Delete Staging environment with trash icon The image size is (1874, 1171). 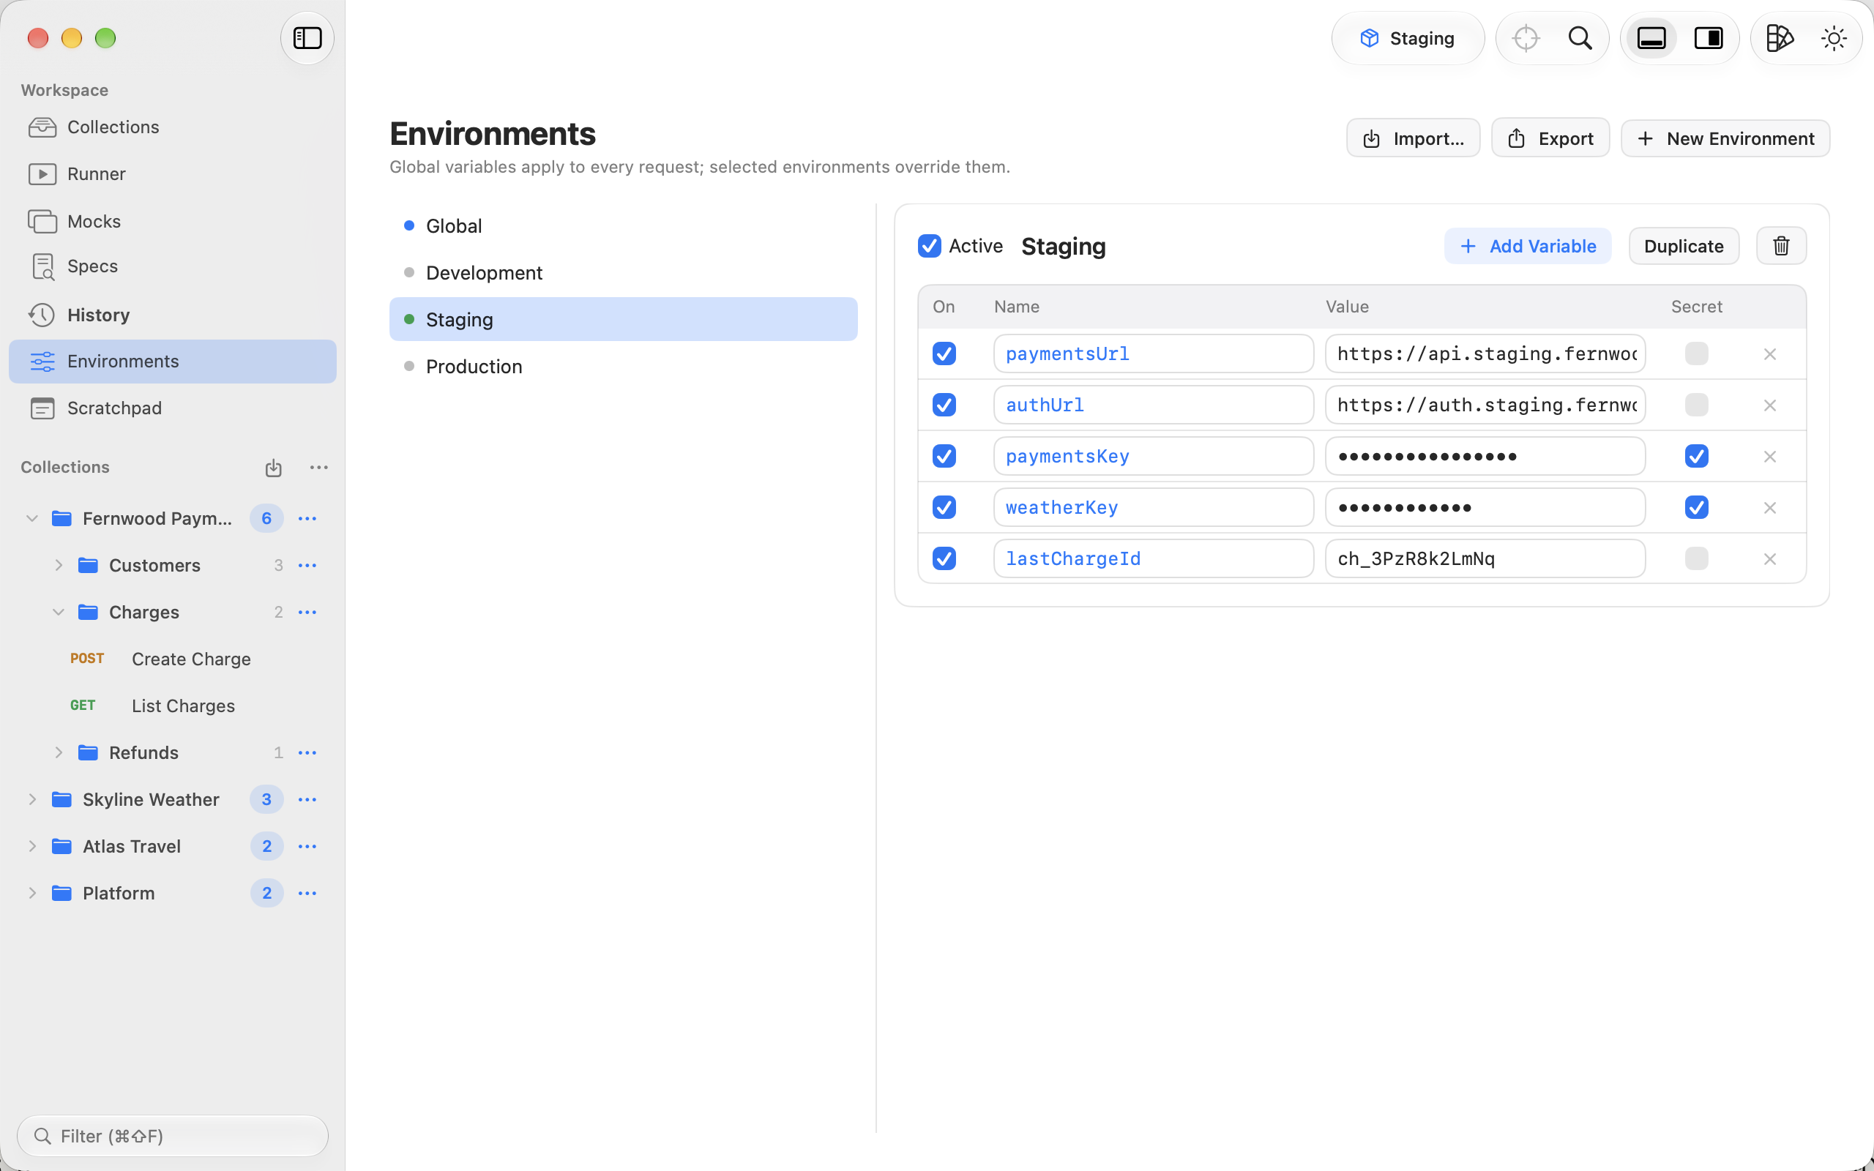[x=1781, y=245]
